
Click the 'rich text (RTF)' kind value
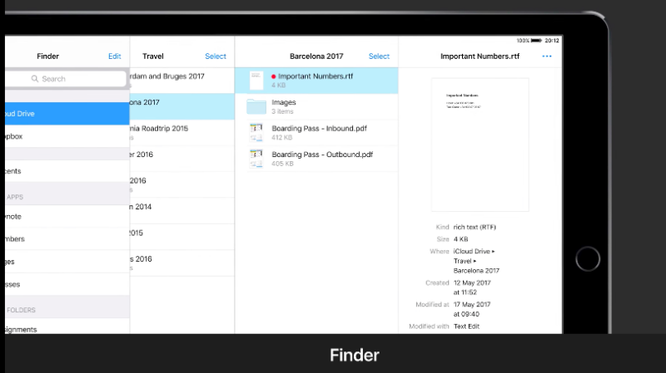[x=475, y=227]
